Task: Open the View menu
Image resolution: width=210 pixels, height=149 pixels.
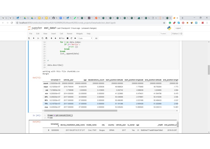Action: click(x=45, y=34)
